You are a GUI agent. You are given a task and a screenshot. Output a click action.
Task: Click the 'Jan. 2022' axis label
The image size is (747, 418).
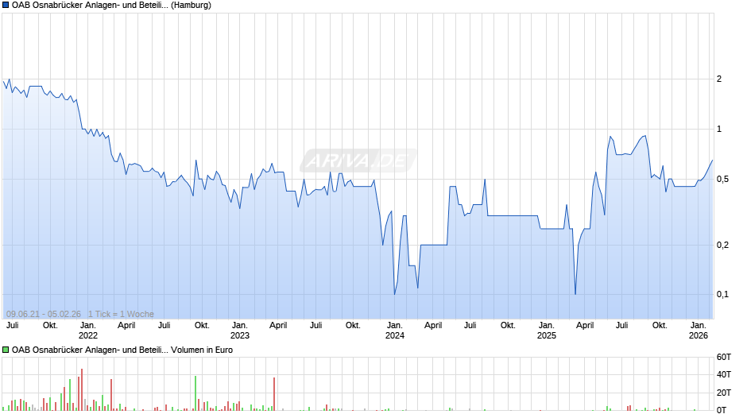pos(88,331)
